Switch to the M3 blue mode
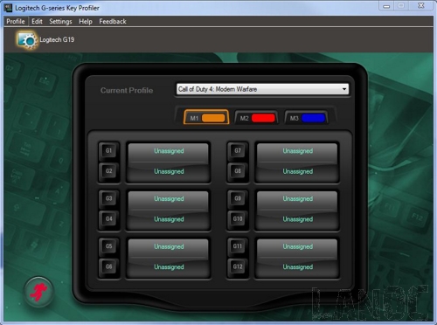Viewport: 437px width, 325px height. click(x=306, y=118)
